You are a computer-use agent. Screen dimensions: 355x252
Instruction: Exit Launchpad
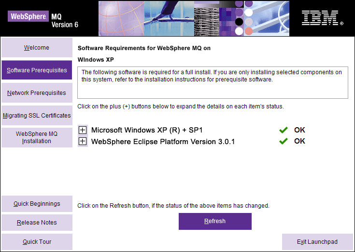click(x=317, y=241)
